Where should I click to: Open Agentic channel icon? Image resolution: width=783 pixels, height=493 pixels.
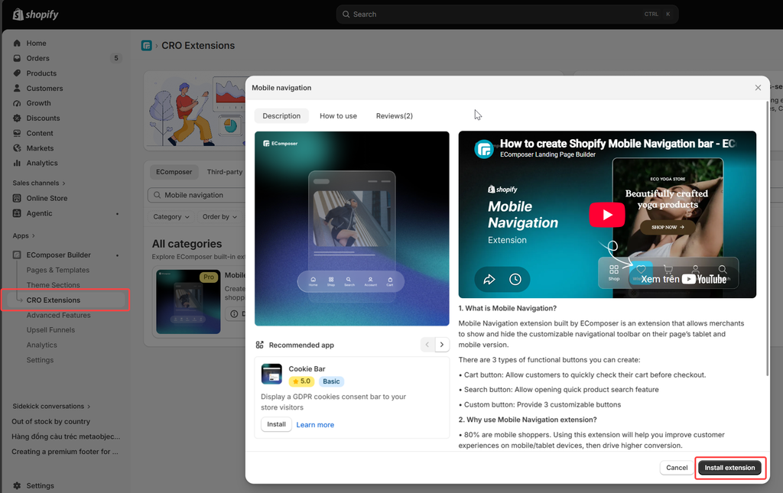coord(17,213)
